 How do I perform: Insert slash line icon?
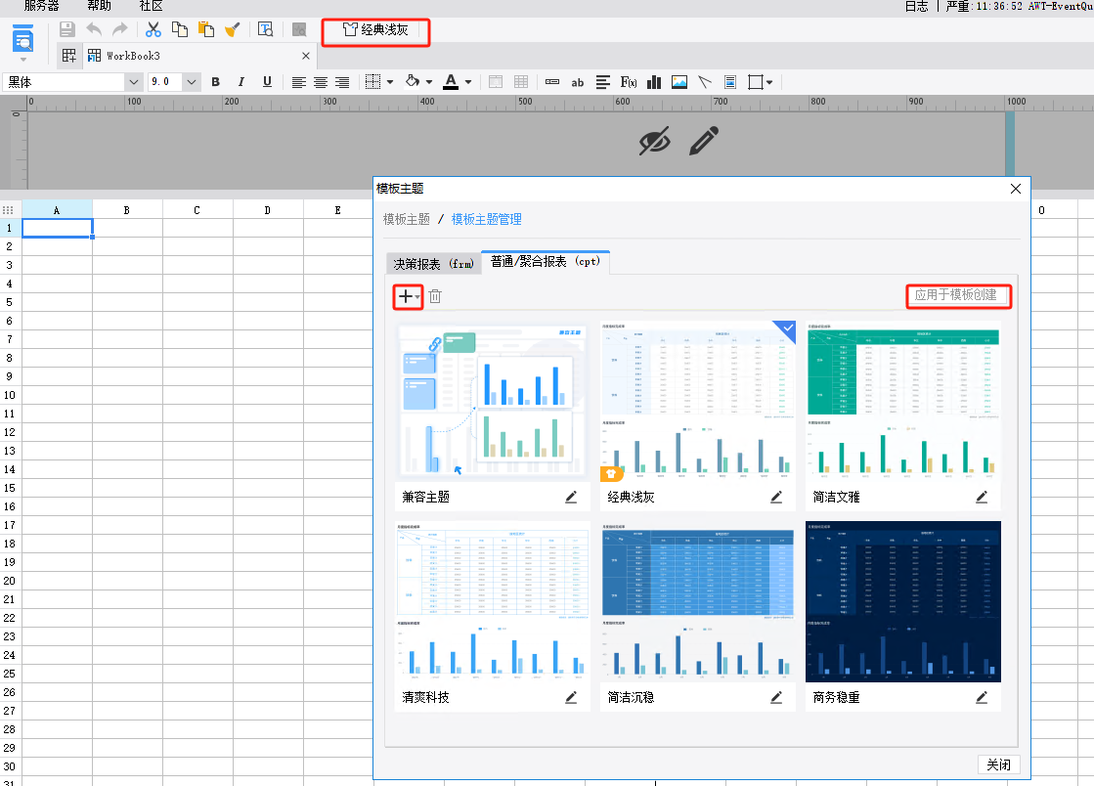pos(705,82)
